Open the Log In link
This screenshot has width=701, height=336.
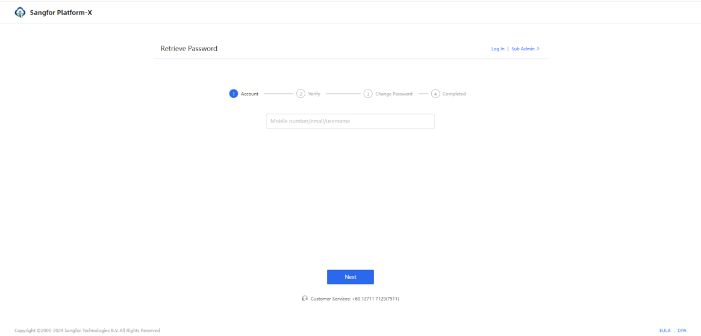(x=497, y=49)
